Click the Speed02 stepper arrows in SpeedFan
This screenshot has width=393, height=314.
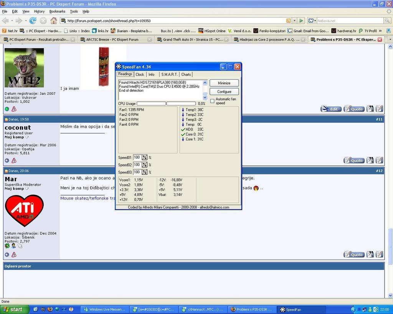point(144,165)
